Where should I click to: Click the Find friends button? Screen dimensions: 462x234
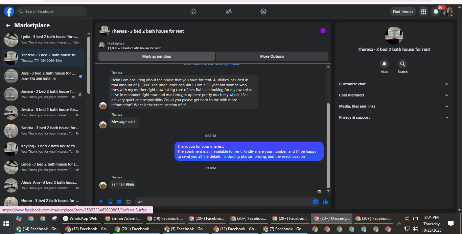403,11
